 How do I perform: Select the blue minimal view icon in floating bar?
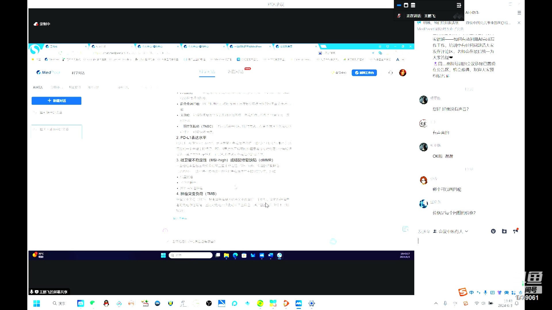pyautogui.click(x=399, y=5)
